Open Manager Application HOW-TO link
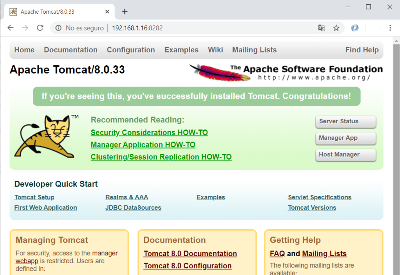The height and width of the screenshot is (275, 400). click(143, 145)
